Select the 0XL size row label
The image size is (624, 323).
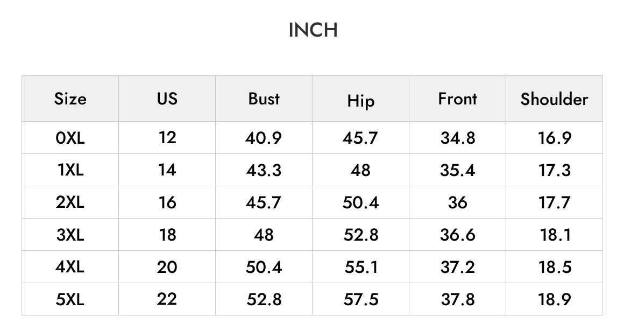click(70, 138)
